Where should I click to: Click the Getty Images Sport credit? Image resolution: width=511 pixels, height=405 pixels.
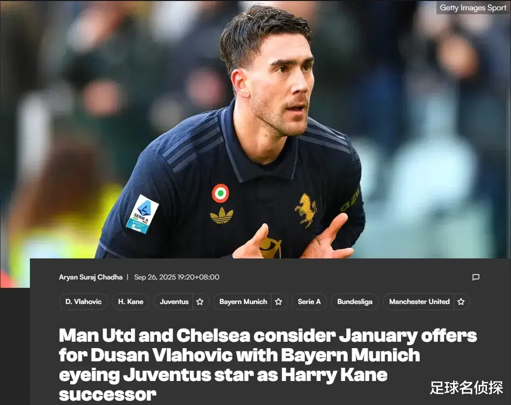[473, 8]
